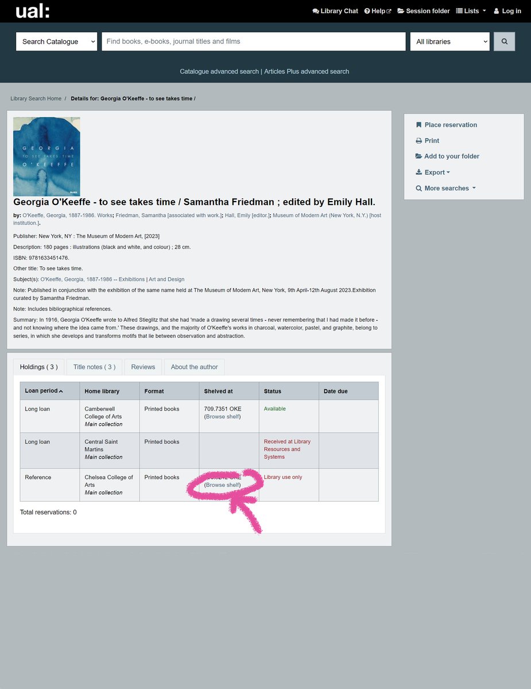Open Art and Design subject link
The width and height of the screenshot is (531, 689).
(166, 279)
